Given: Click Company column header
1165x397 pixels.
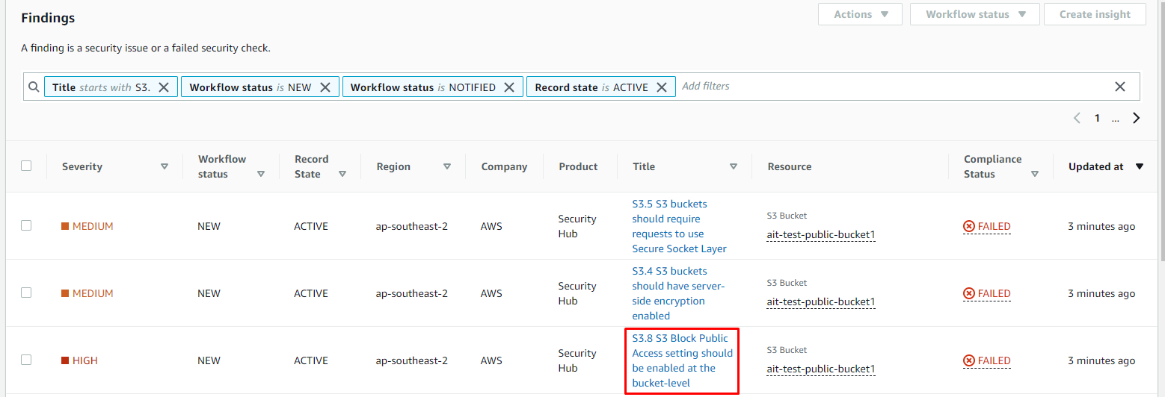Looking at the screenshot, I should coord(504,166).
